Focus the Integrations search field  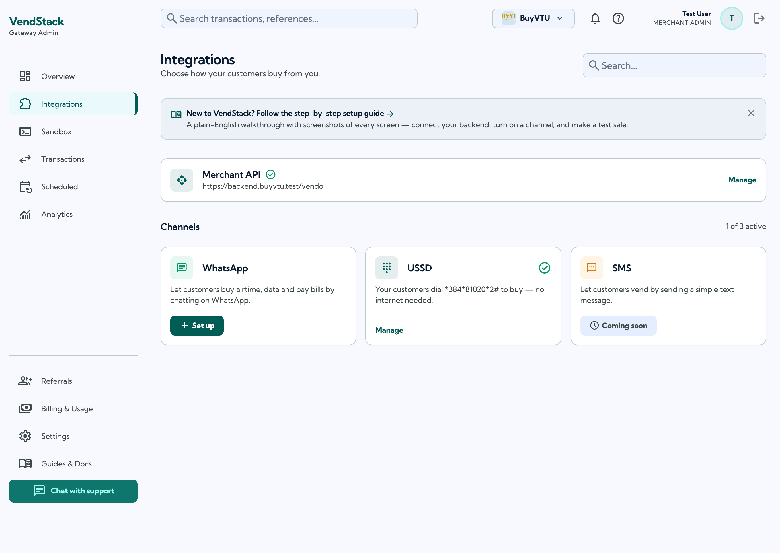click(674, 65)
